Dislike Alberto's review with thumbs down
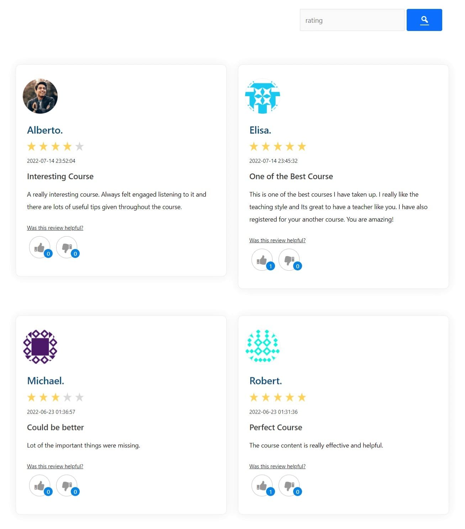 point(67,247)
